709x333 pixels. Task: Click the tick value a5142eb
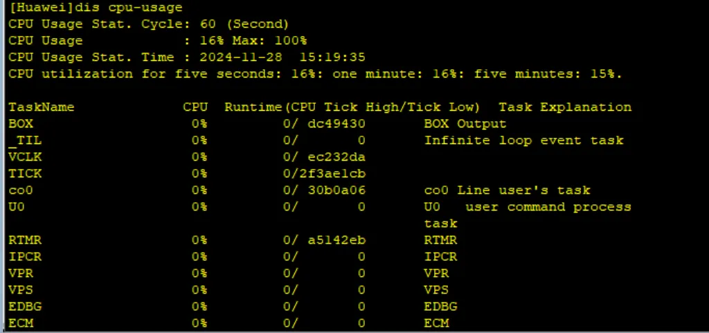click(336, 240)
